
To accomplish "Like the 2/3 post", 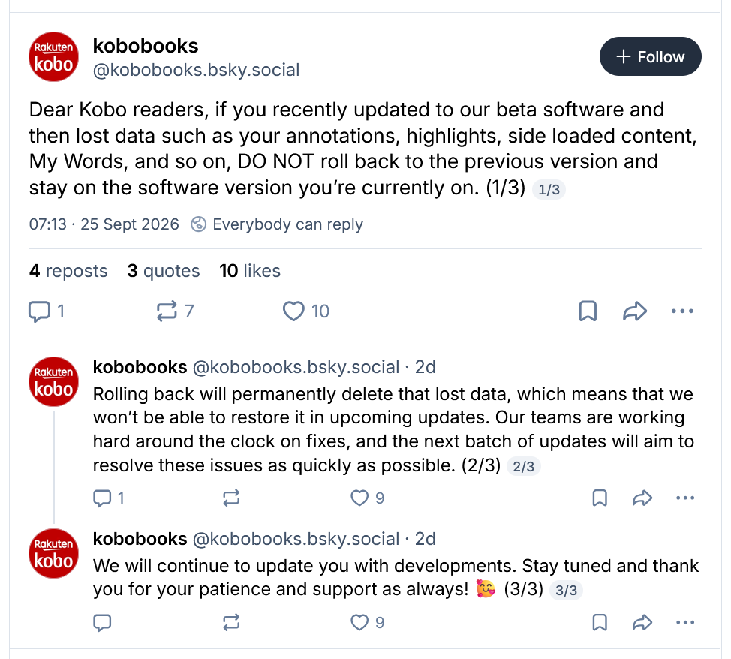I will [x=367, y=498].
